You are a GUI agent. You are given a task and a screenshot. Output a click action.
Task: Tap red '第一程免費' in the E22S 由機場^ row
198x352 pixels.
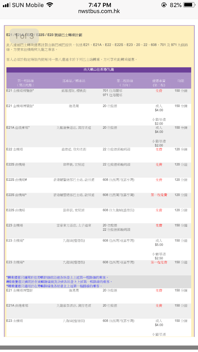click(159, 195)
